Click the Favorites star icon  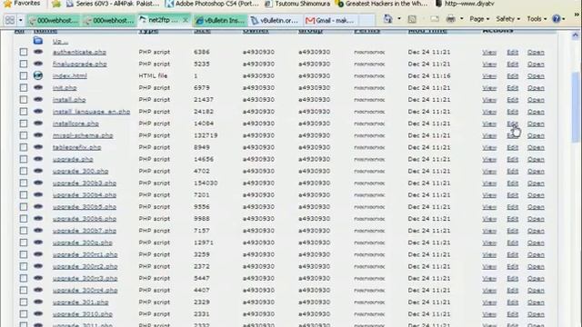click(x=7, y=4)
